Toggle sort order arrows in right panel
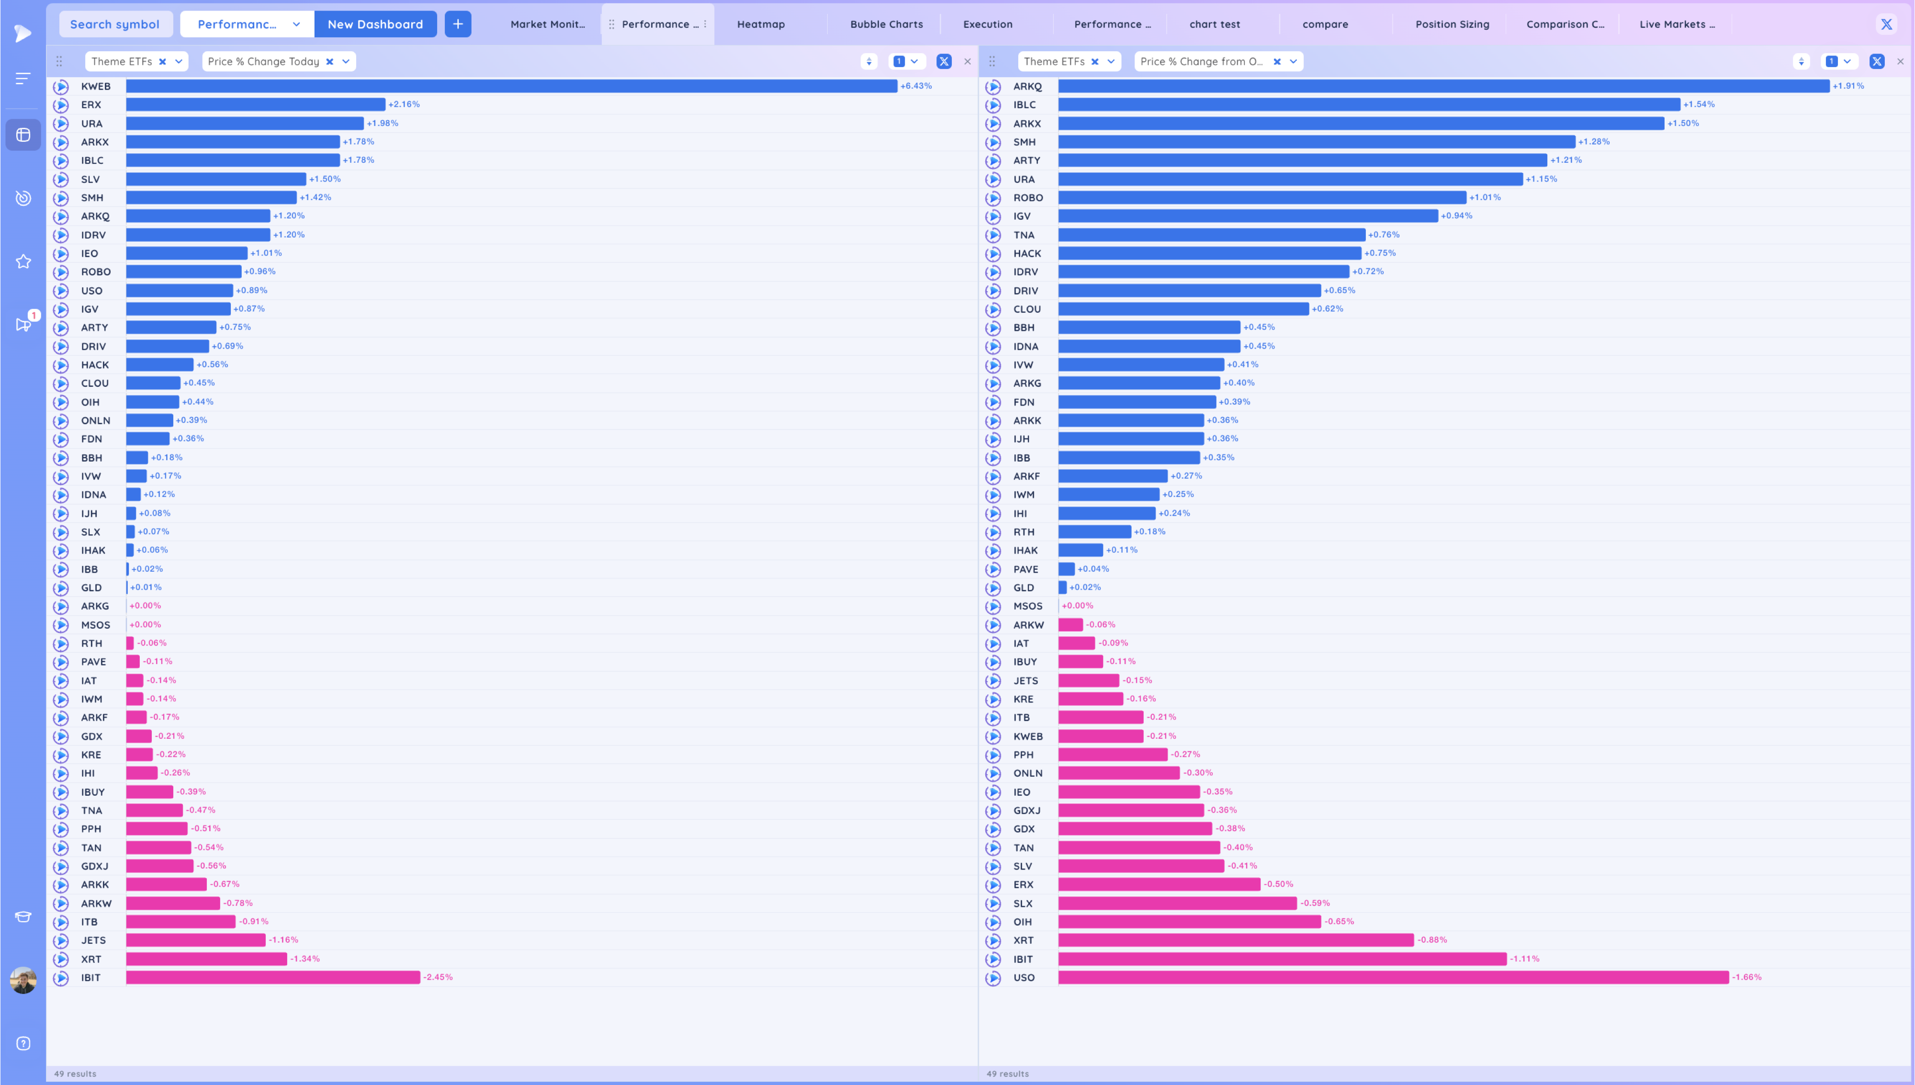Viewport: 1915px width, 1085px height. pos(1801,62)
